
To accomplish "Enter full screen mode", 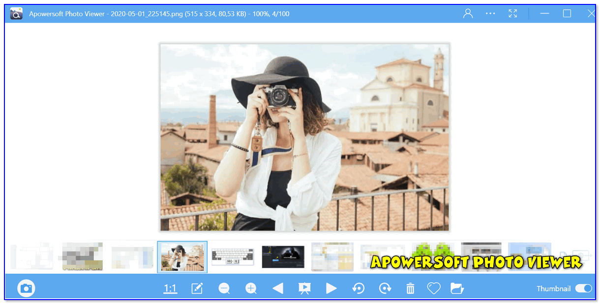I will (x=513, y=14).
